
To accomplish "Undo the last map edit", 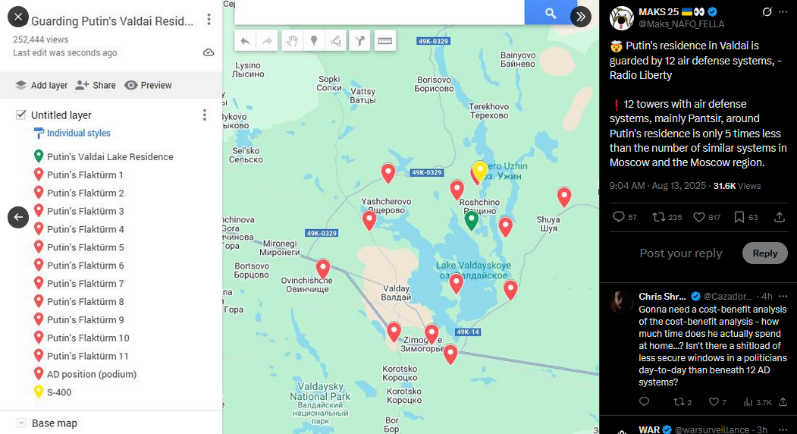I will pos(245,41).
